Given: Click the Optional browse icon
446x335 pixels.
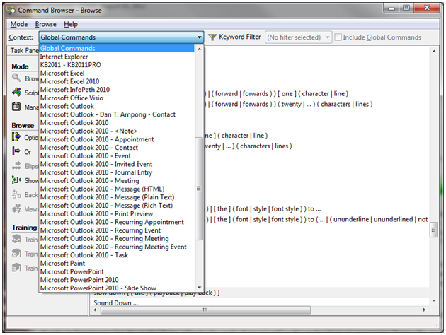Looking at the screenshot, I should point(16,137).
